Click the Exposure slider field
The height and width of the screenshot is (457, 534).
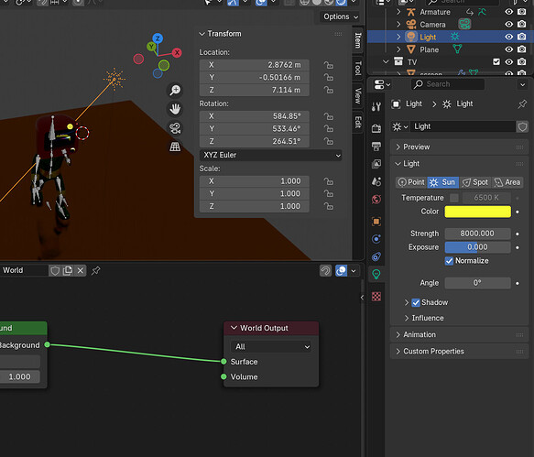478,247
